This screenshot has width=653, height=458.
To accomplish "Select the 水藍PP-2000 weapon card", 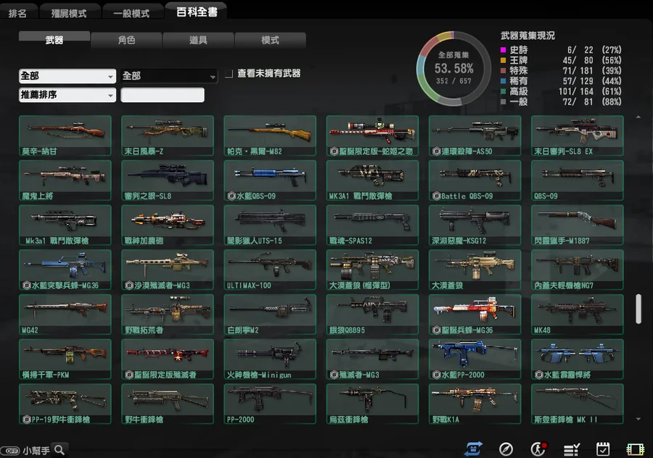I will 475,359.
